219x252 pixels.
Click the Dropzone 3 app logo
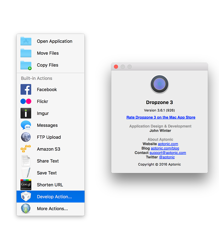pos(159,84)
